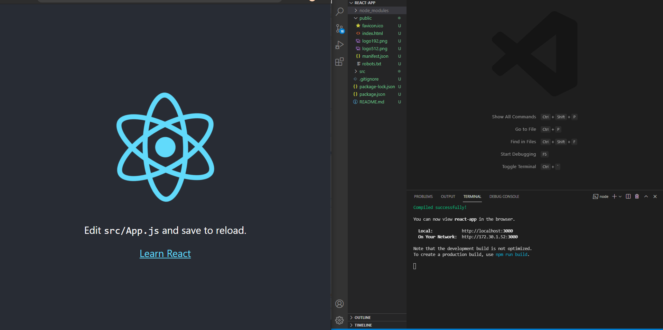Open the Accounts profile icon
Image resolution: width=663 pixels, height=330 pixels.
point(339,303)
